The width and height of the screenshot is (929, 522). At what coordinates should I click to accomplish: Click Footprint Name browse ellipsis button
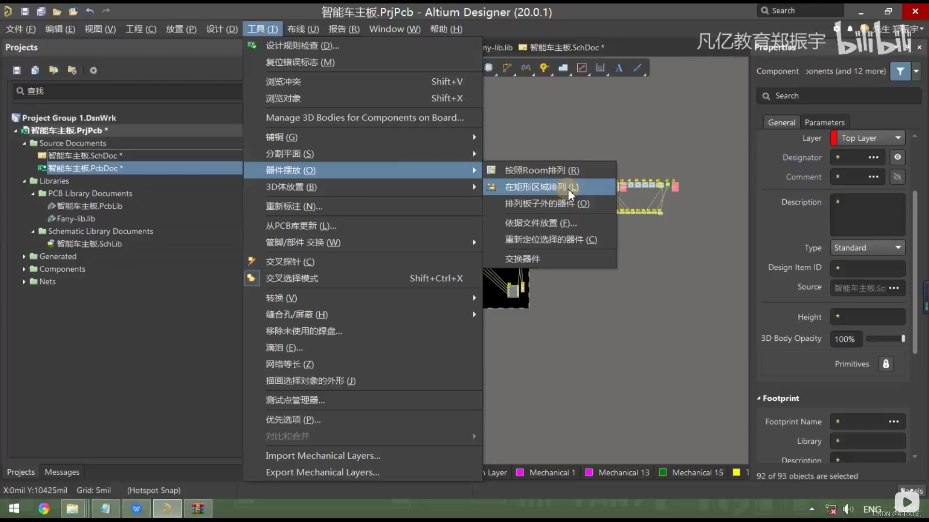click(x=893, y=422)
